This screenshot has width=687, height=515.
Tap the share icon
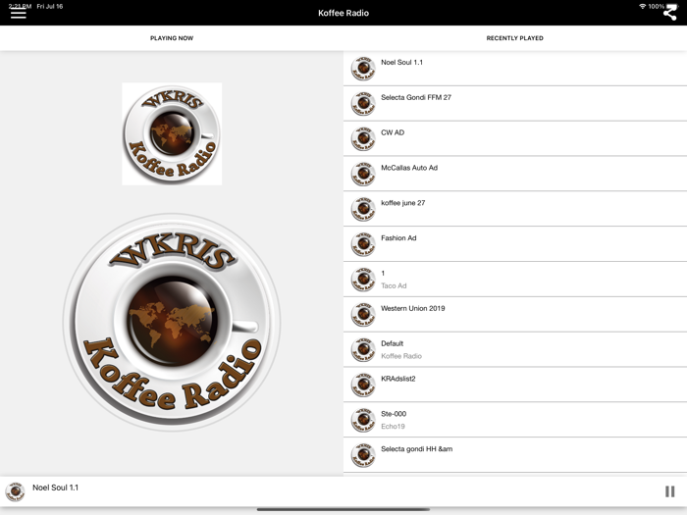pyautogui.click(x=670, y=14)
